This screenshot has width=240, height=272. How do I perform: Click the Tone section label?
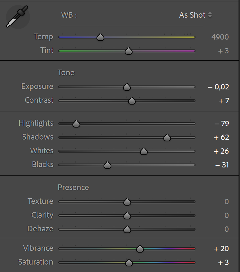(x=66, y=73)
